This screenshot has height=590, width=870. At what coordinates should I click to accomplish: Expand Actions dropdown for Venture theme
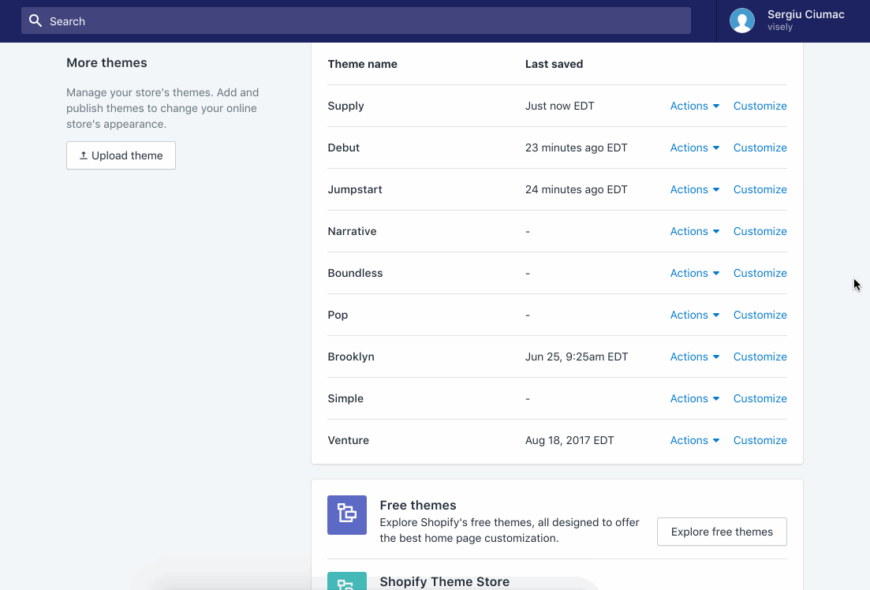694,440
